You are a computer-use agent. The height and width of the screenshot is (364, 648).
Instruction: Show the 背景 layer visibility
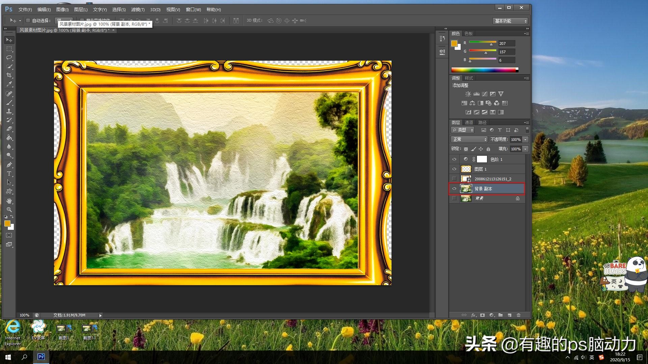pos(454,198)
